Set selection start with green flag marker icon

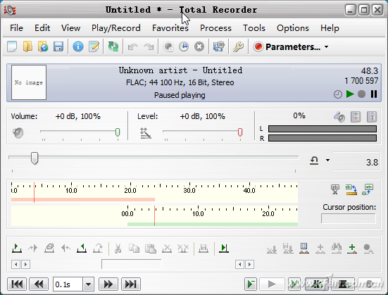(17, 248)
